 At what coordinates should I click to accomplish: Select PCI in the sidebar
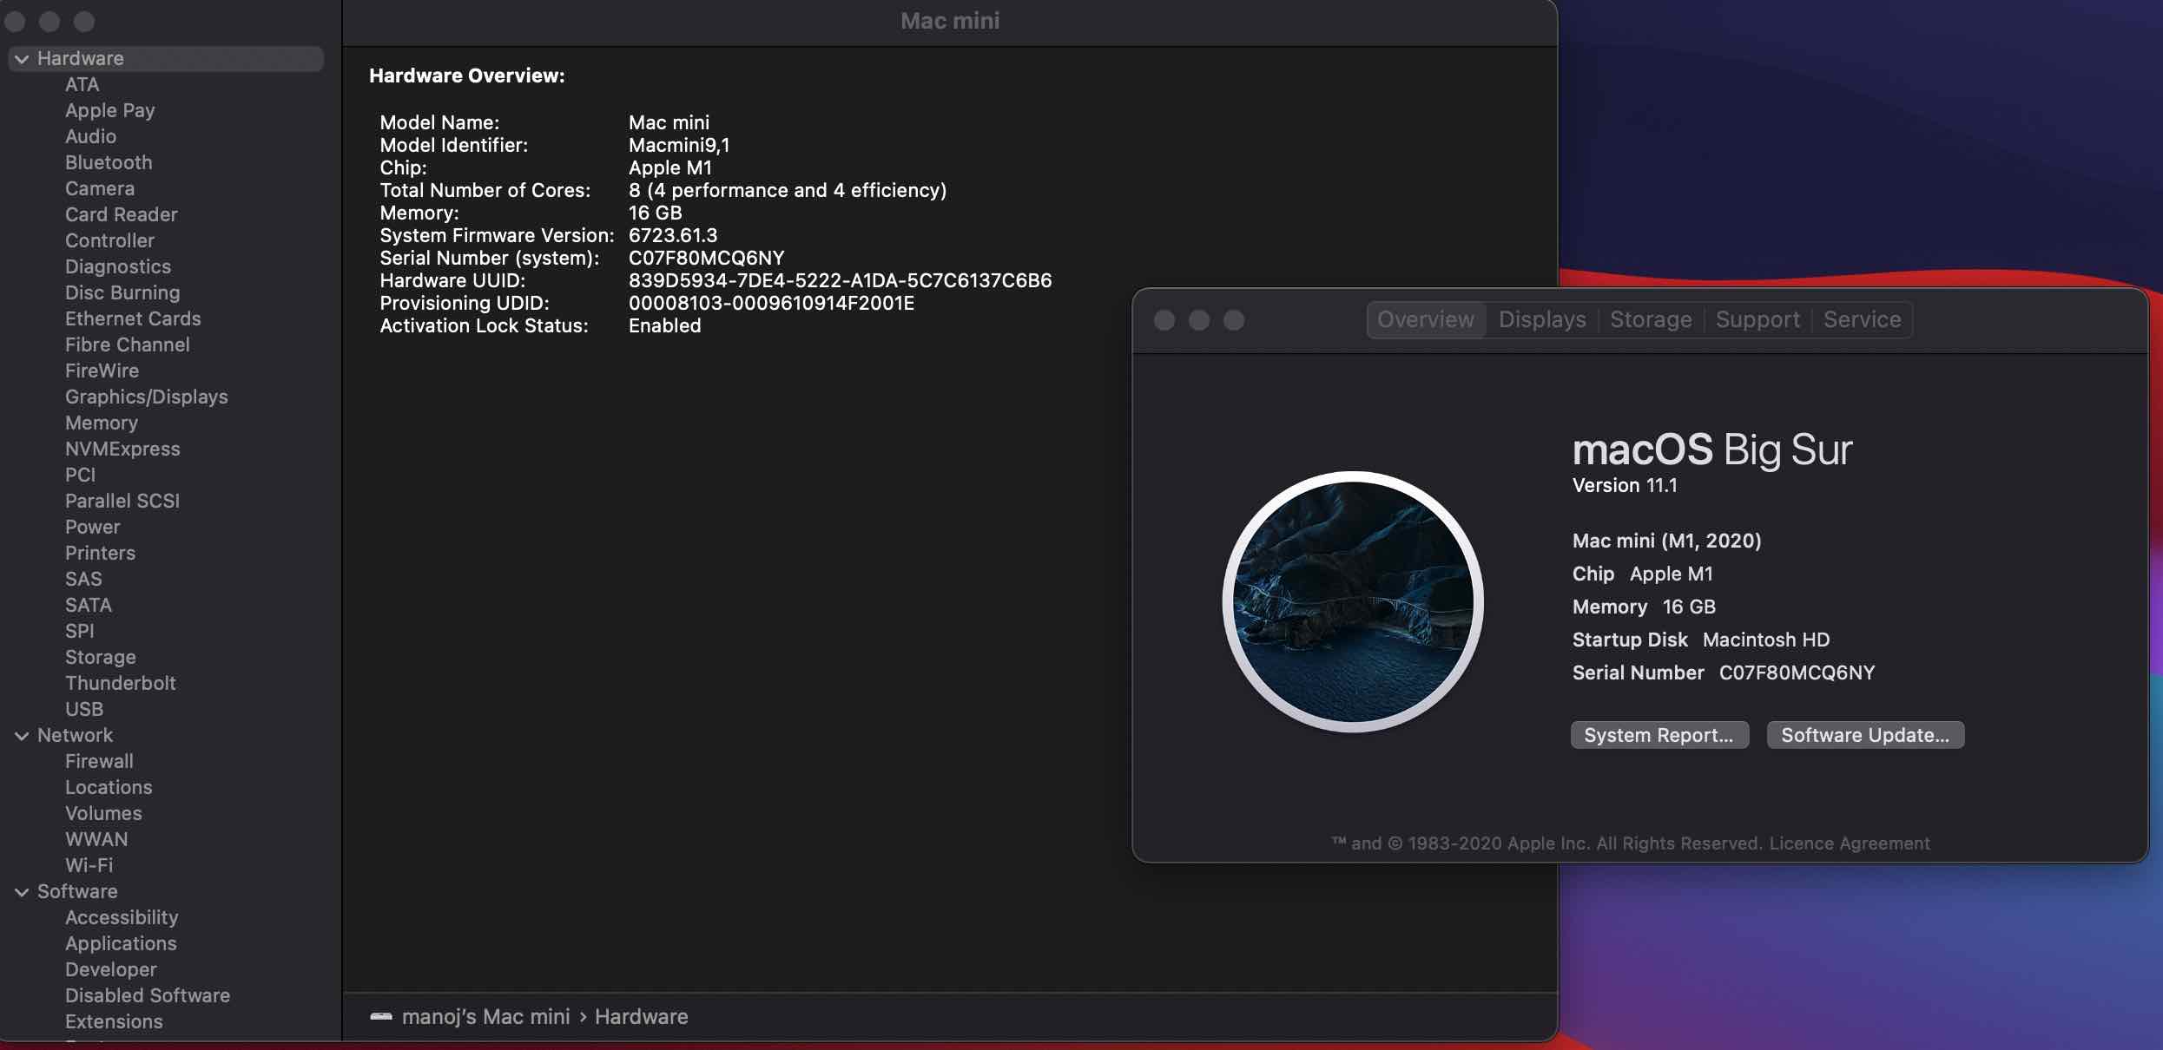[x=80, y=475]
